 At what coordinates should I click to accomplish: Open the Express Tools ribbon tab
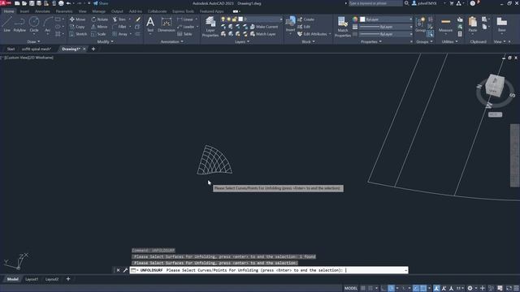pyautogui.click(x=183, y=11)
